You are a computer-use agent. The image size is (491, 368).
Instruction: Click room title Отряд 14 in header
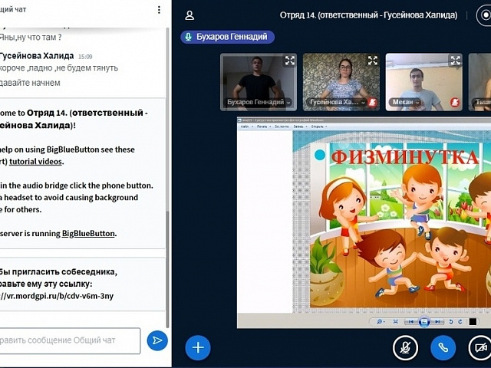[368, 15]
